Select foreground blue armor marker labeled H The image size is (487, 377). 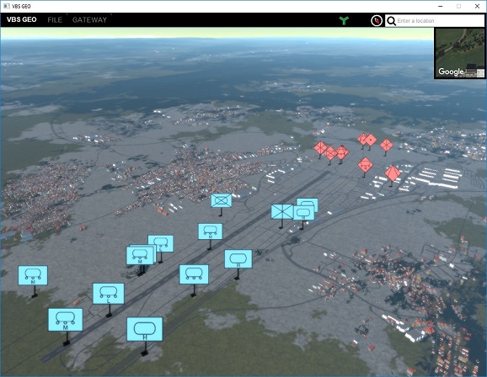(x=145, y=329)
